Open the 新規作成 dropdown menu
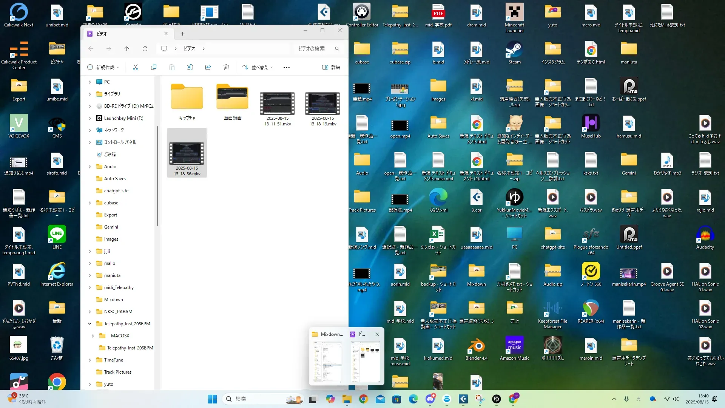725x408 pixels. click(103, 67)
